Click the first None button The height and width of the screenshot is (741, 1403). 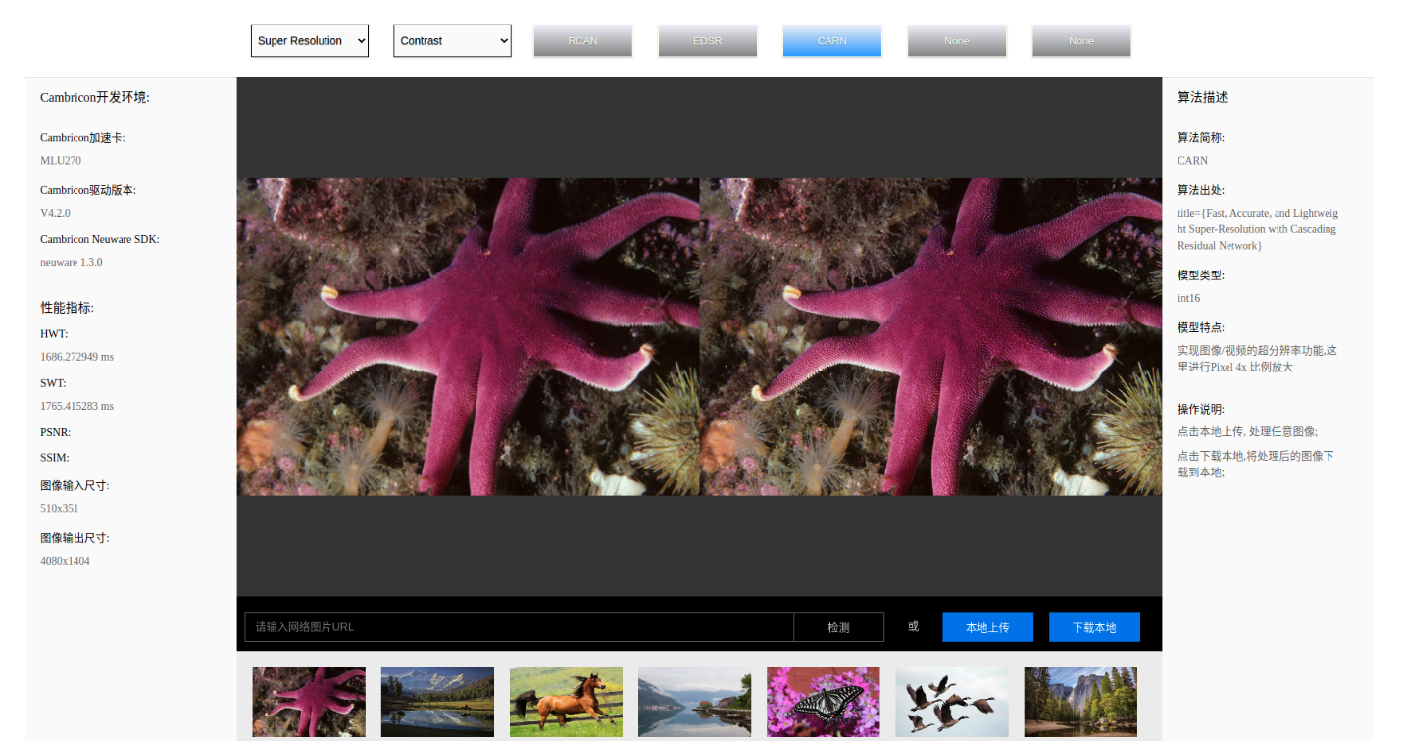coord(956,41)
